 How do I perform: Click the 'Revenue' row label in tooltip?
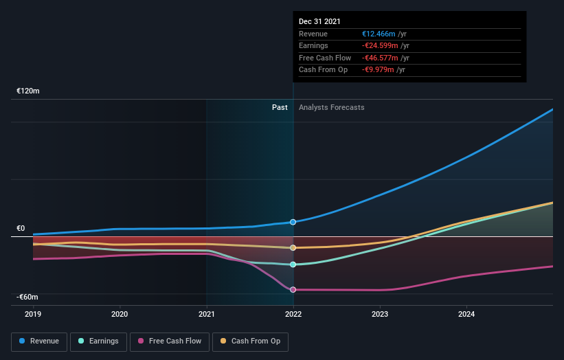tap(313, 34)
